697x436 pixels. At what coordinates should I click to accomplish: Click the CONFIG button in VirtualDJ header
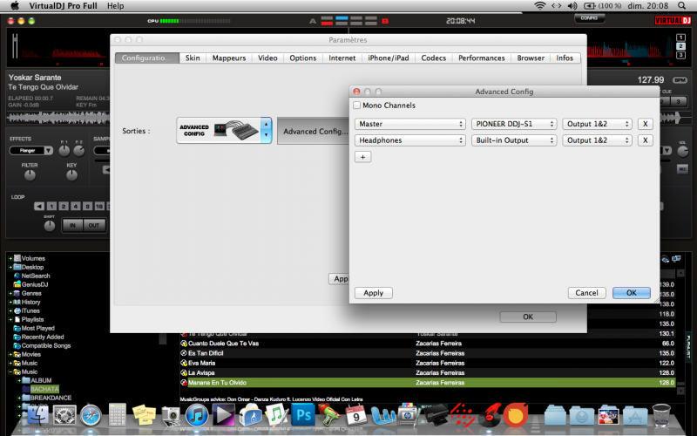coord(589,18)
